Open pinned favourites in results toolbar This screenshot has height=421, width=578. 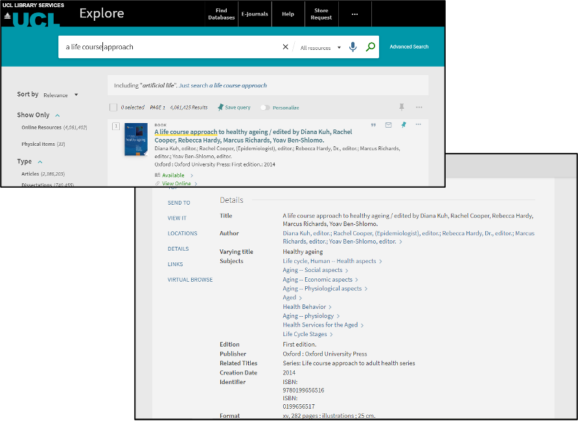[x=402, y=107]
